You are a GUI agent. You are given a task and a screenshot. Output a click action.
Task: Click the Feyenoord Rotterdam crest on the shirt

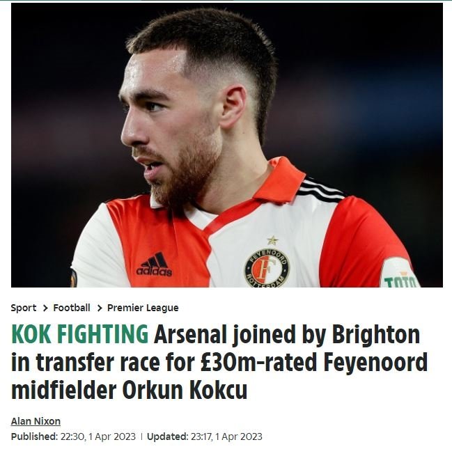click(267, 267)
